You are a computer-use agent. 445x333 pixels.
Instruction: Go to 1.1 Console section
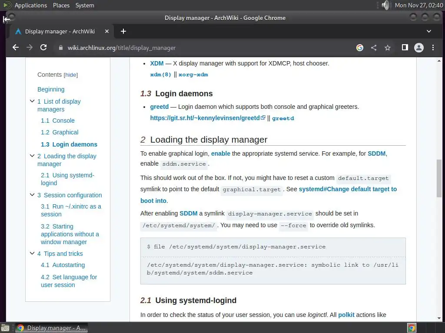[58, 121]
